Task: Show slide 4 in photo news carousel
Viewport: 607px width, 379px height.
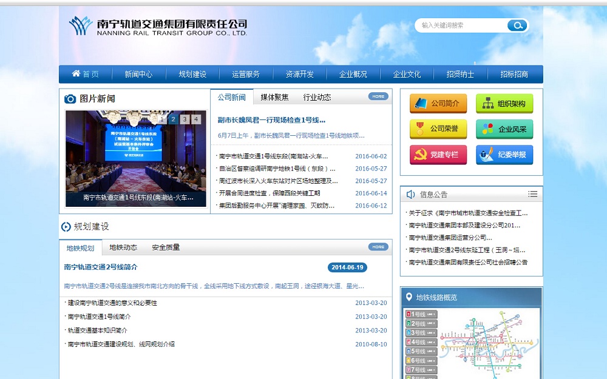Action: (x=196, y=119)
